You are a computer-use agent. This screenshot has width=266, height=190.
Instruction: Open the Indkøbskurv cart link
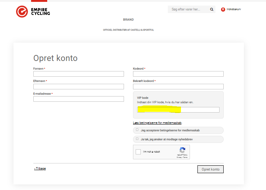(234, 9)
